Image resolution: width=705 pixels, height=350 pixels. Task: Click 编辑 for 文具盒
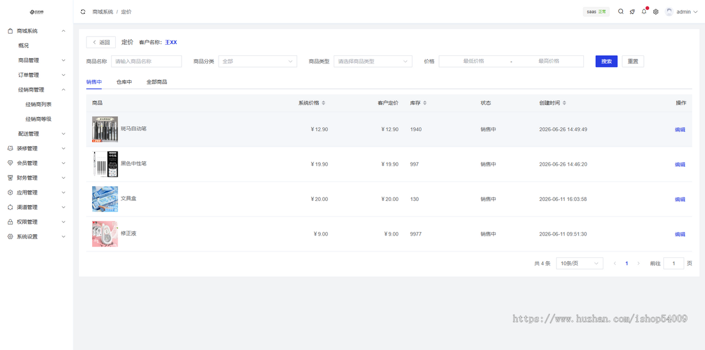(x=680, y=200)
